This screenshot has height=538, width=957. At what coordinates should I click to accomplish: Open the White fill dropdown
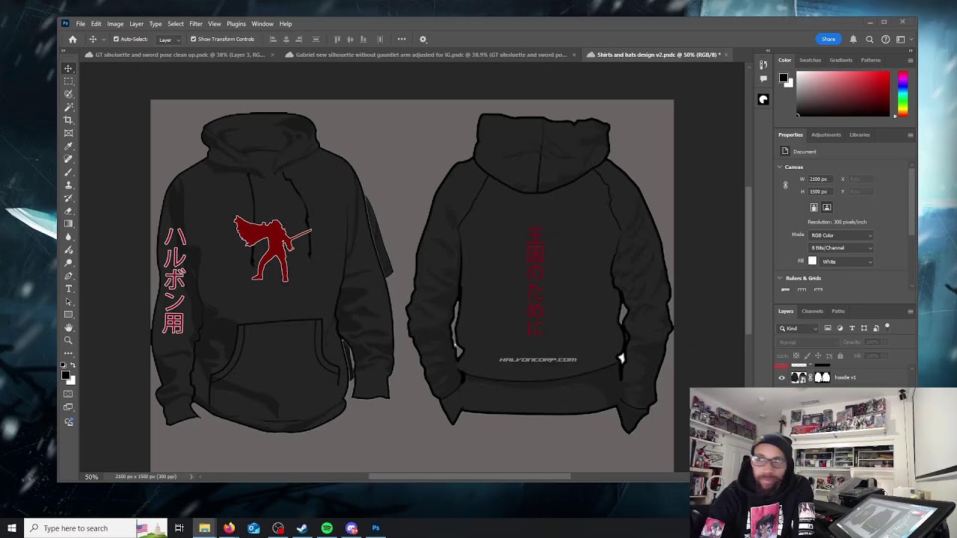tap(847, 262)
